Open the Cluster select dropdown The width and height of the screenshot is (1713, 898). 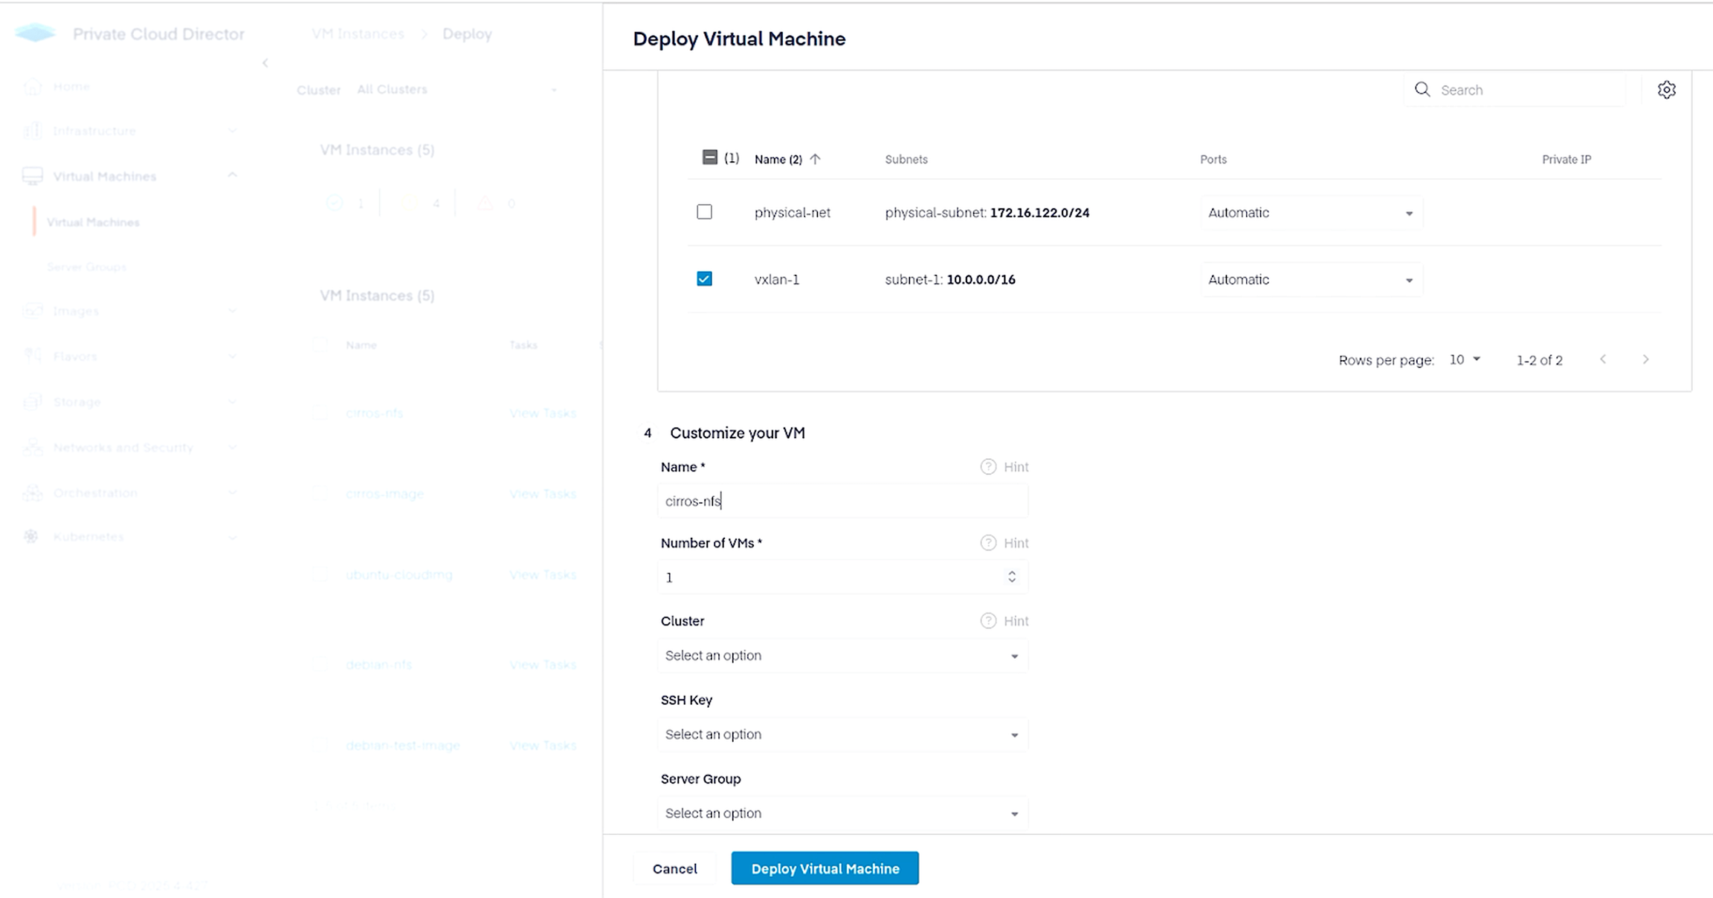tap(842, 656)
